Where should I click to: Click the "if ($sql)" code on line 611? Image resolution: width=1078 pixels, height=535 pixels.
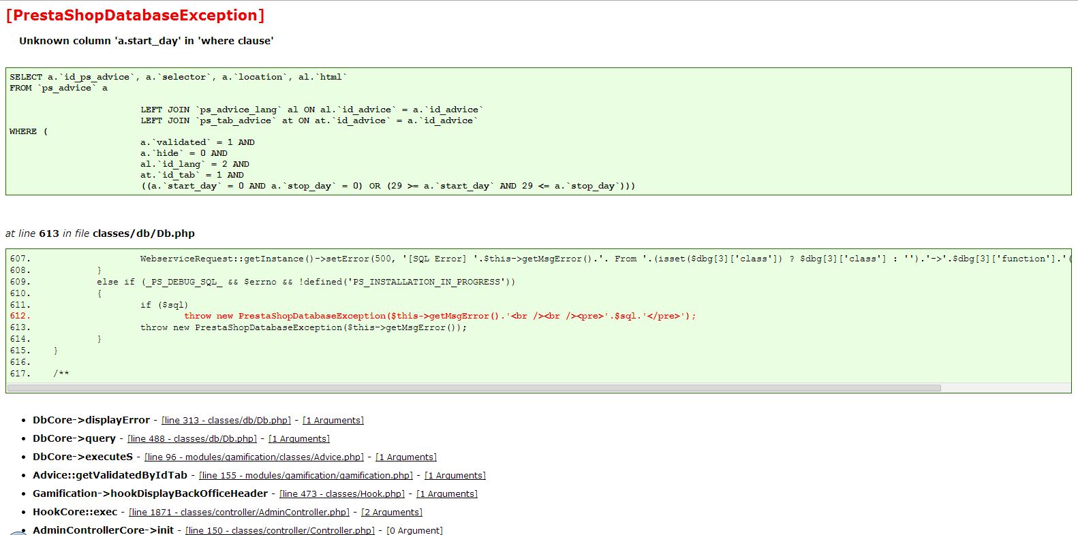point(164,305)
